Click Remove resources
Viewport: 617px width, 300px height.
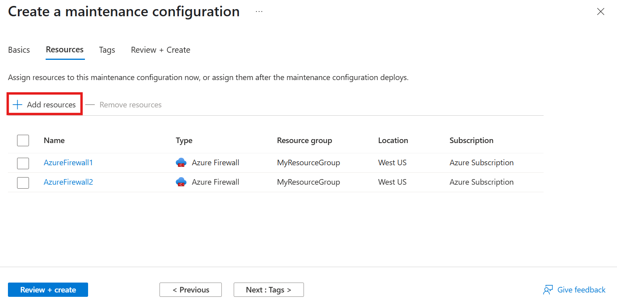[130, 104]
